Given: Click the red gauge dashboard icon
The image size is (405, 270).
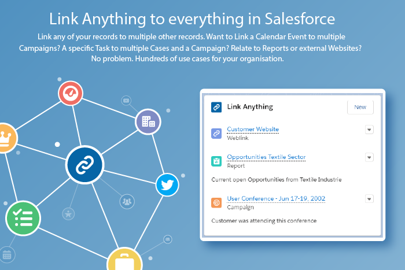Looking at the screenshot, I should (71, 93).
